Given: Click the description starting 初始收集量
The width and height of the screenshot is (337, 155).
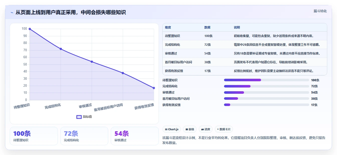Looking at the screenshot, I should tap(274, 36).
